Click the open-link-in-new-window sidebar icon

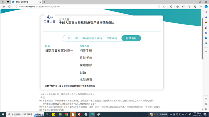(206, 104)
